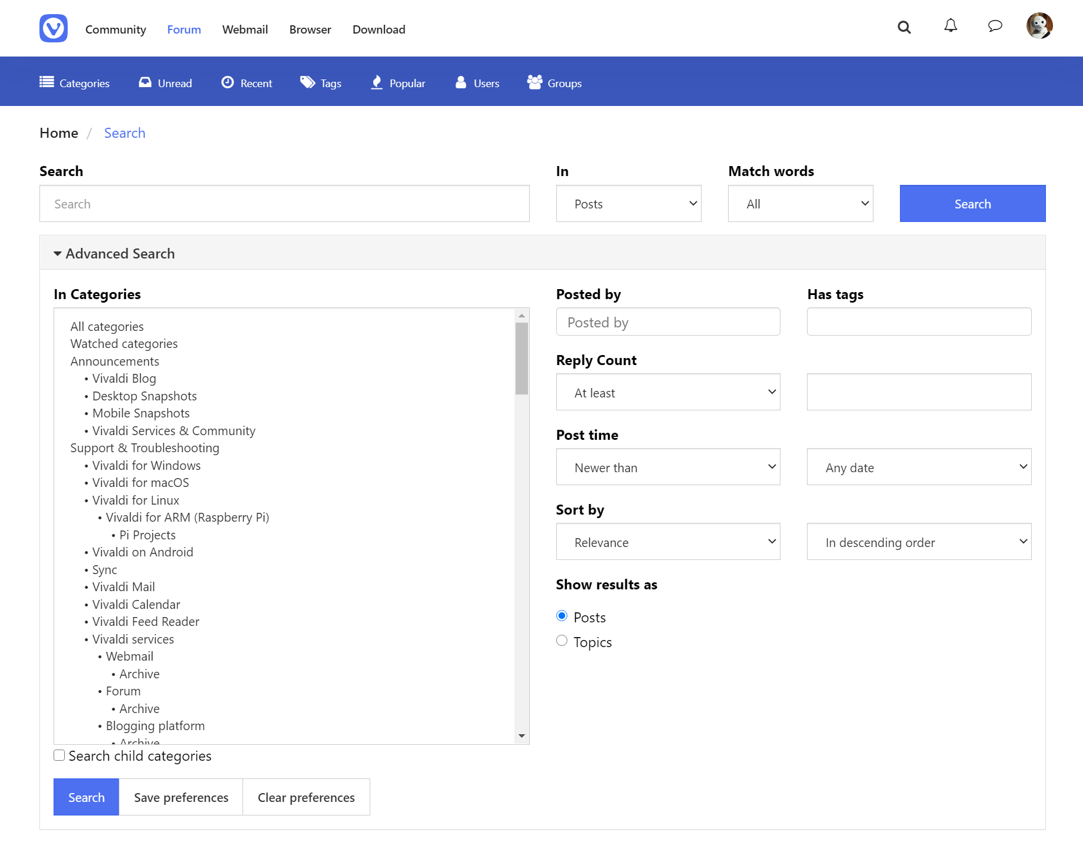Select Desktop Snapshots category
This screenshot has width=1083, height=862.
click(145, 396)
